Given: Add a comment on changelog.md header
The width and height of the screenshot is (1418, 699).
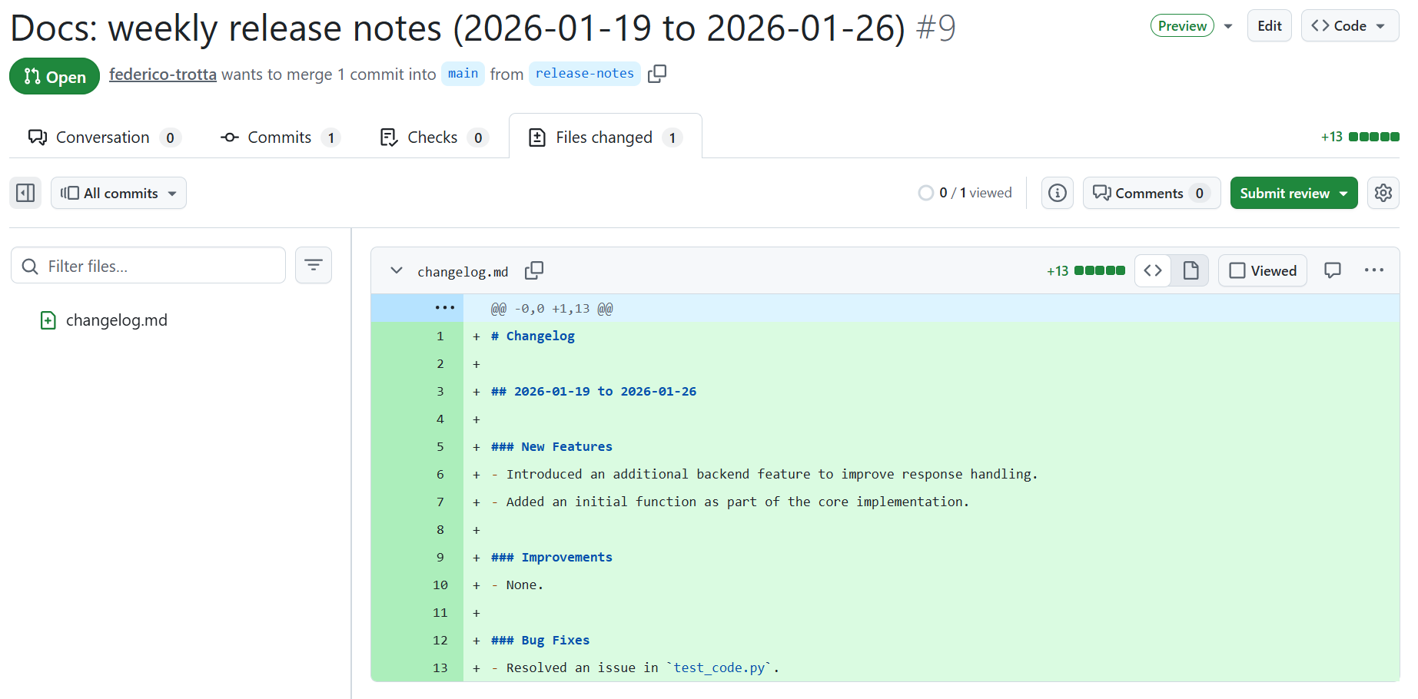Looking at the screenshot, I should pos(1332,270).
